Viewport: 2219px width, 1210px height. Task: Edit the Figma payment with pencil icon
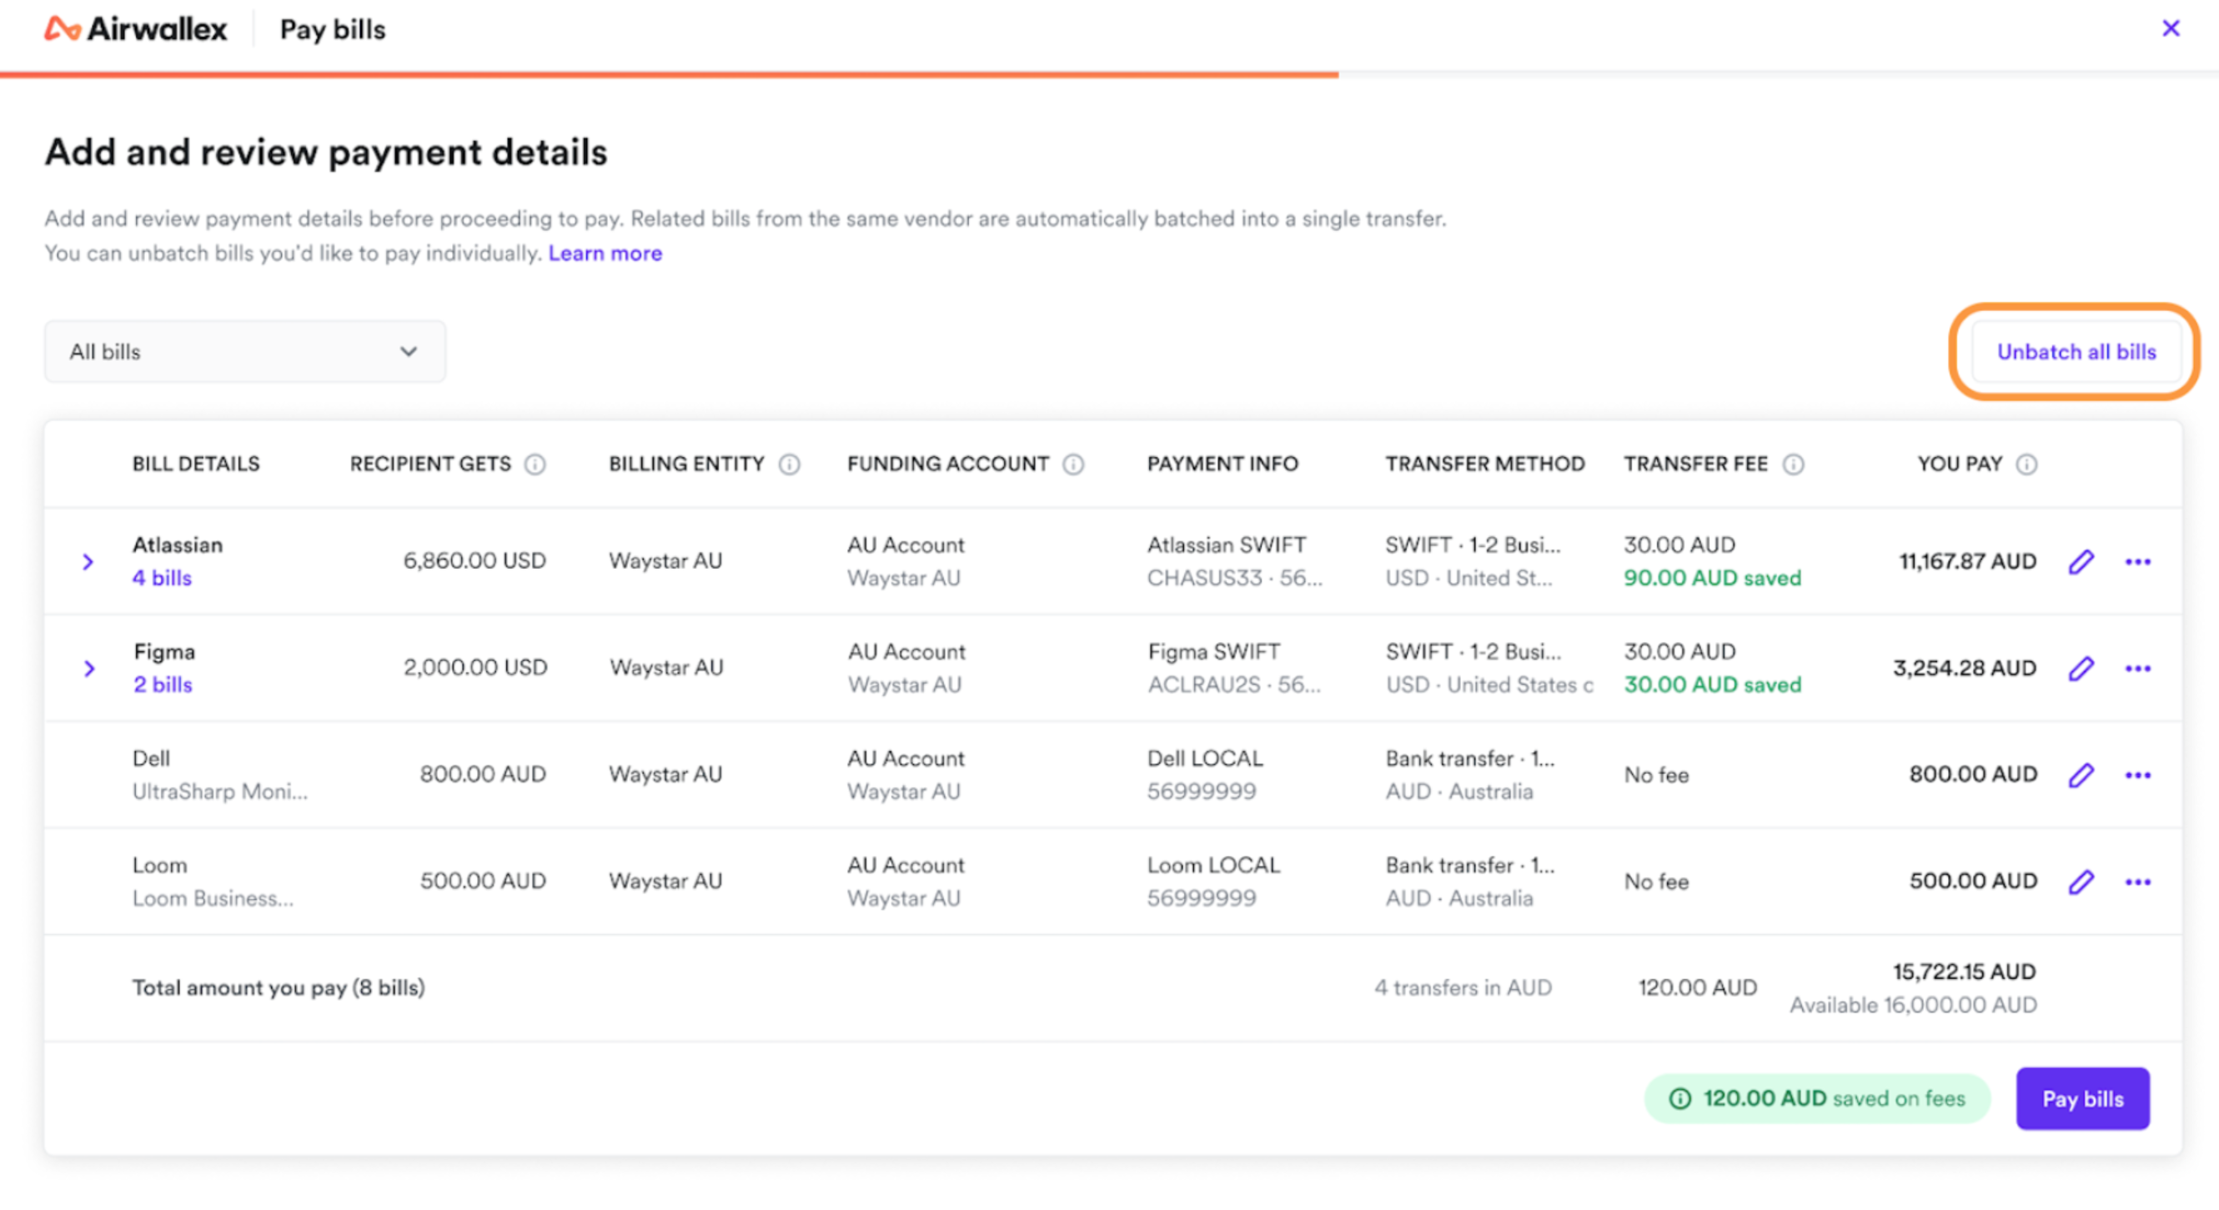click(x=2081, y=668)
